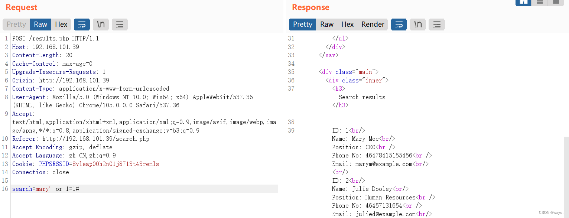This screenshot has height=218, width=569.
Task: Click the Request panel title
Action: click(22, 7)
